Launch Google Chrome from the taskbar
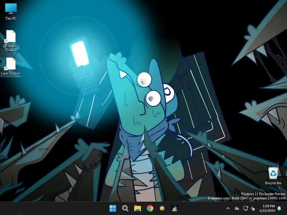This screenshot has height=215, width=287. click(x=150, y=208)
